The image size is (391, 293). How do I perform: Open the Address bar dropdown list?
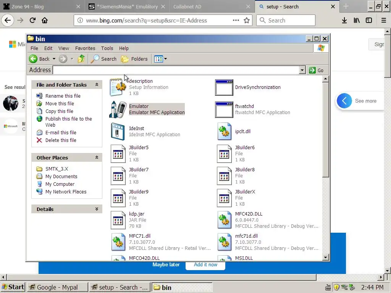coord(302,70)
